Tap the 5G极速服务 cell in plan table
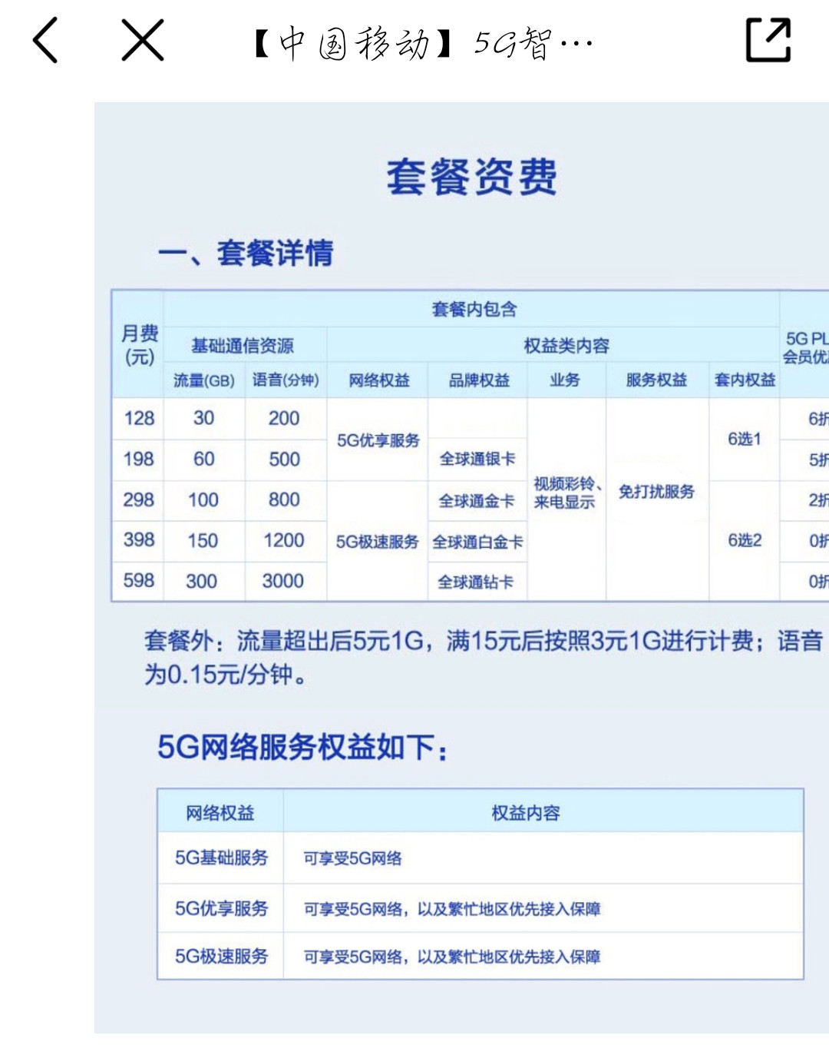This screenshot has width=829, height=1055. click(x=378, y=542)
